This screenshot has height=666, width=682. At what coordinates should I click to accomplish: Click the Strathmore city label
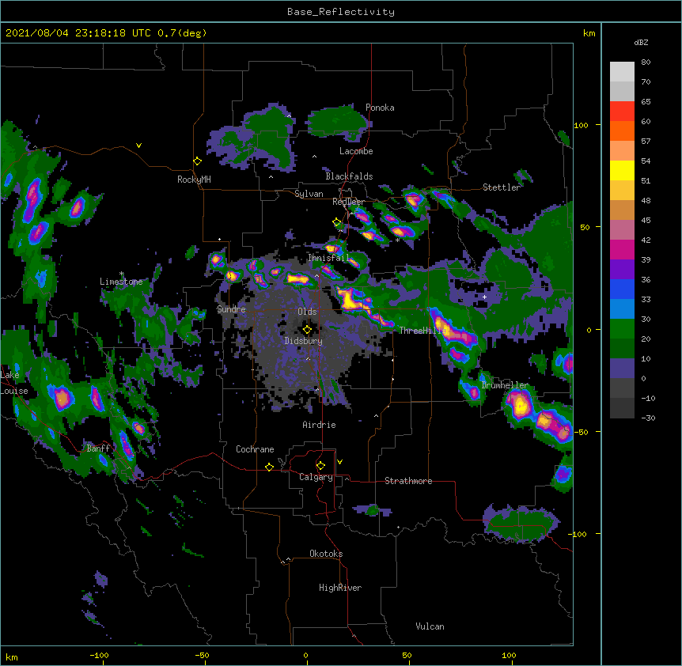point(408,481)
